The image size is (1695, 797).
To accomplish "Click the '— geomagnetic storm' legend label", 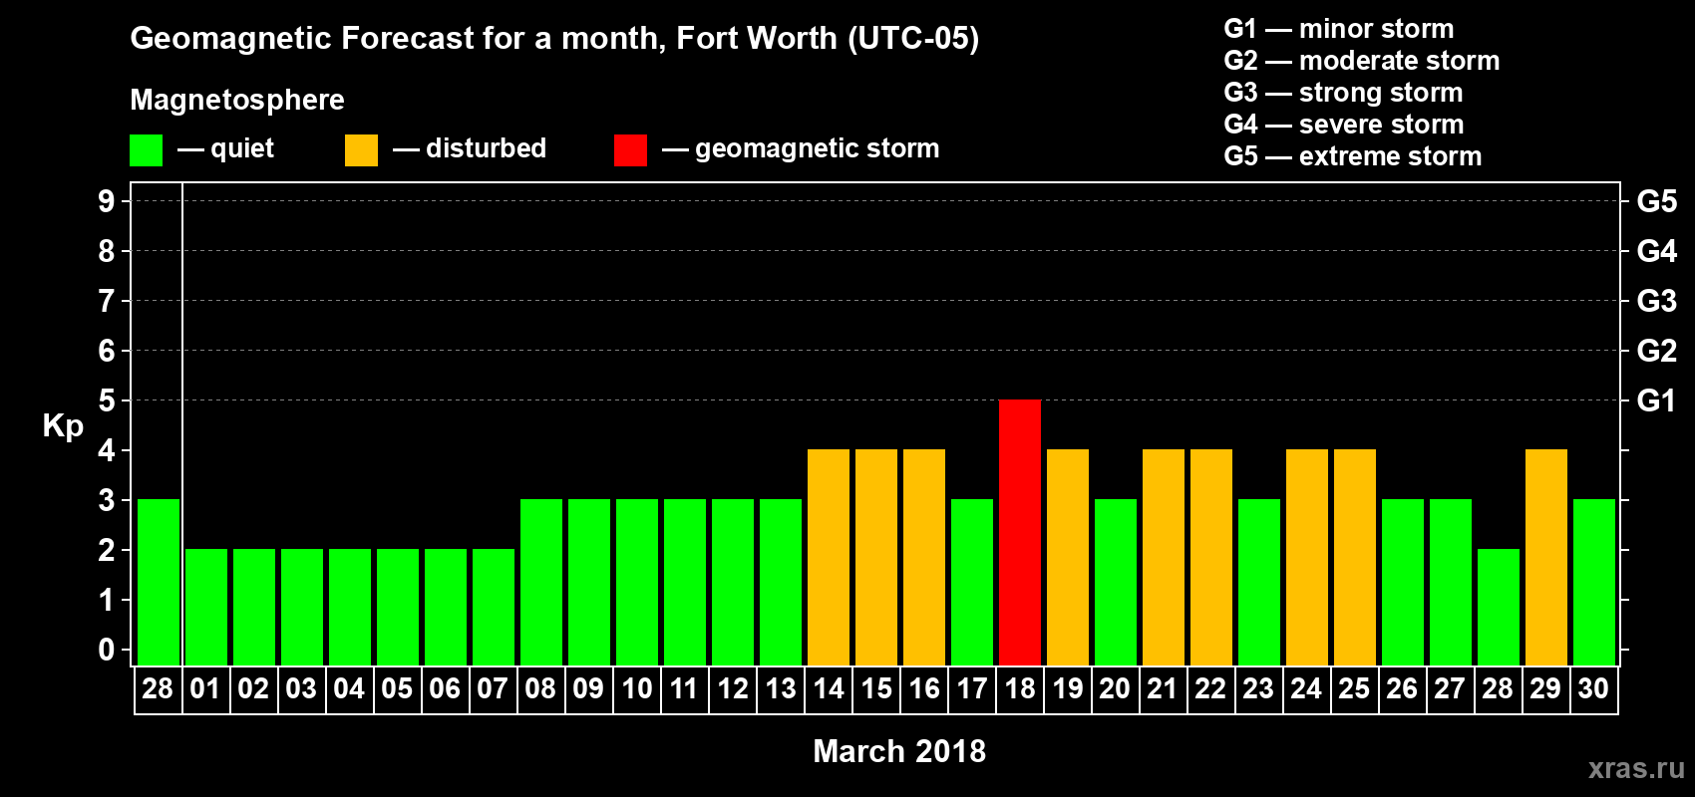I will coord(801,149).
